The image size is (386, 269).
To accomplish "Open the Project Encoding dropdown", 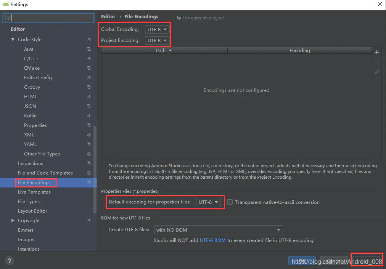I will click(157, 40).
